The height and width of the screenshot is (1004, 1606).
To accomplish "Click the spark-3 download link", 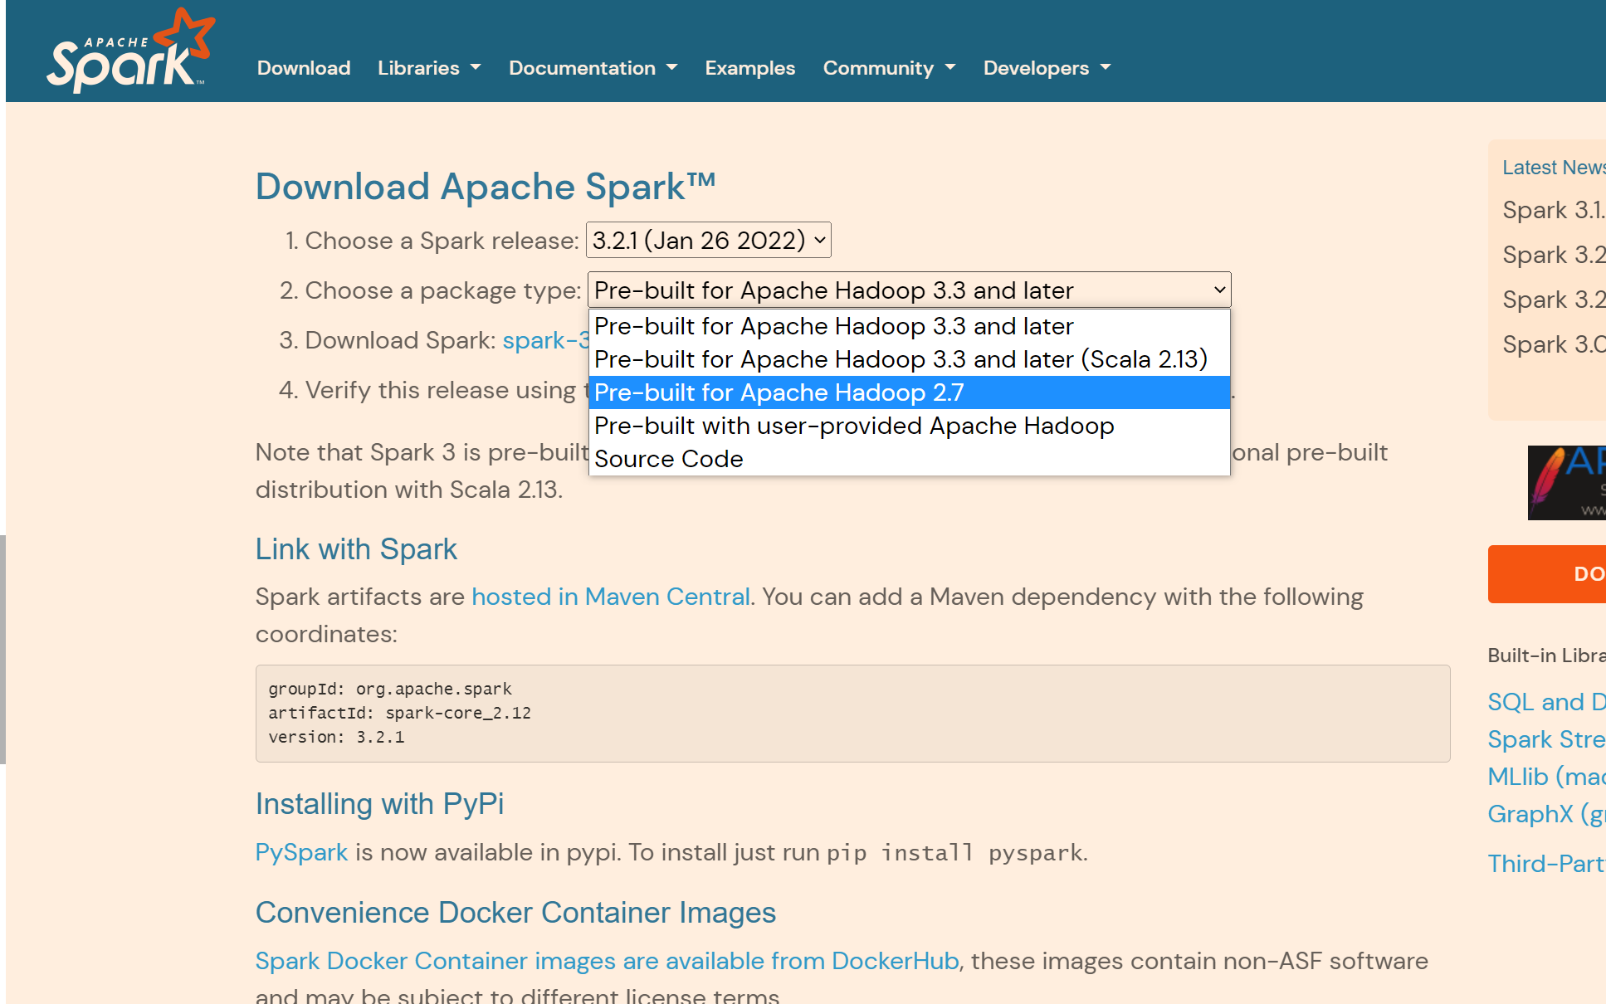I will (x=545, y=340).
